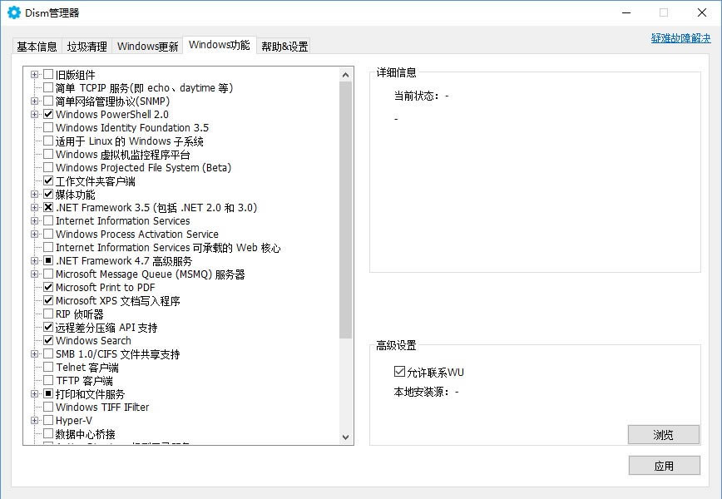722x499 pixels.
Task: Click the feature list scroll up arrow
Action: pos(346,75)
